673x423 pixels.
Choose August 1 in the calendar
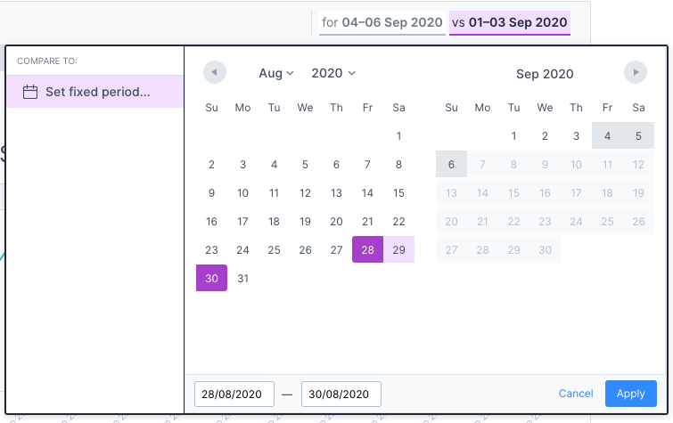[398, 136]
